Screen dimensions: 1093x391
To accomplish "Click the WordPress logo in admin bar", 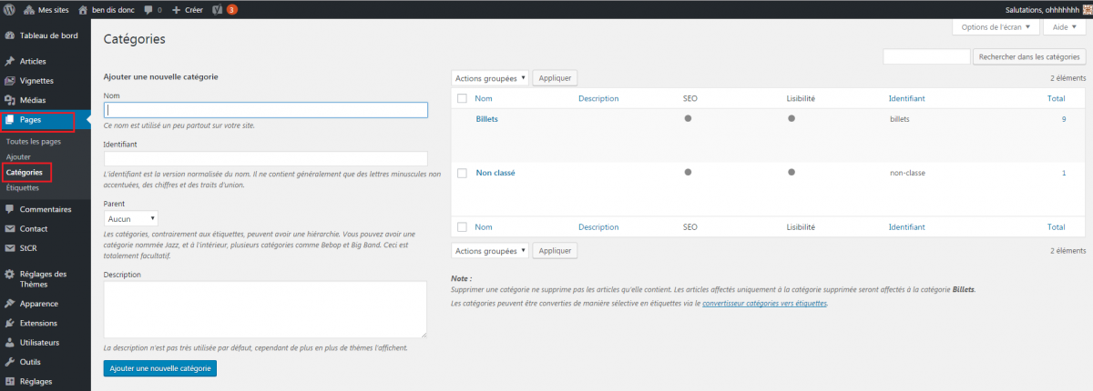I will [9, 9].
